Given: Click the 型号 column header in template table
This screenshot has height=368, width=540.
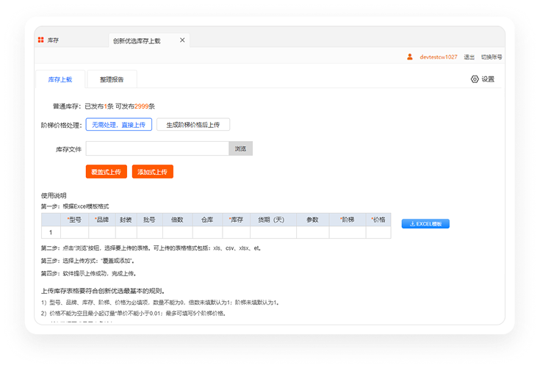Looking at the screenshot, I should point(74,220).
